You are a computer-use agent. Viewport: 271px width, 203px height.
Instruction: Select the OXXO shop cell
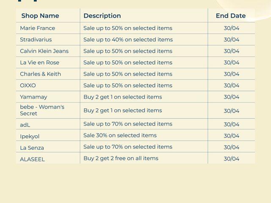(x=28, y=85)
